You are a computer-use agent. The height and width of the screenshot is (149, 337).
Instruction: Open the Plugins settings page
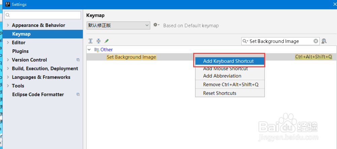pos(20,51)
